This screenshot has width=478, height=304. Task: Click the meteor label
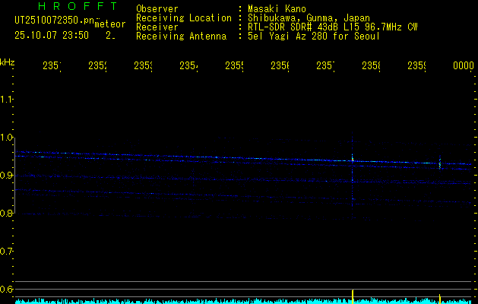pos(109,25)
